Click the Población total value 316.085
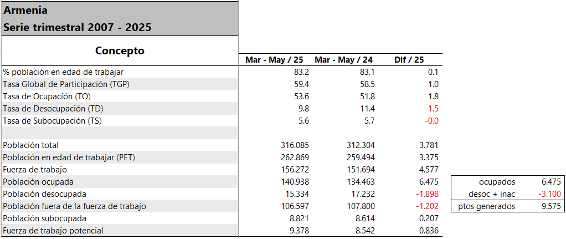The height and width of the screenshot is (239, 566). (x=295, y=145)
